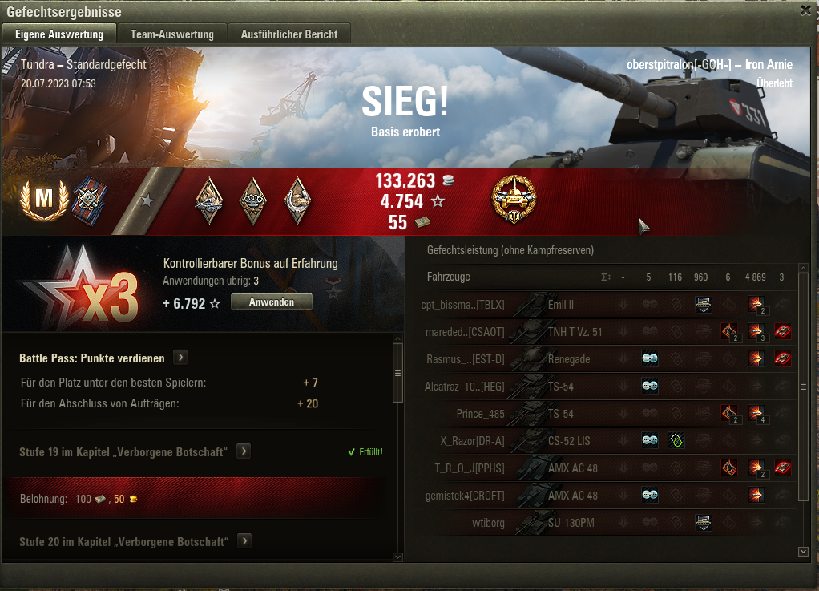Image resolution: width=819 pixels, height=591 pixels.
Task: Close the Gefechtsergebnisse window
Action: pos(806,10)
